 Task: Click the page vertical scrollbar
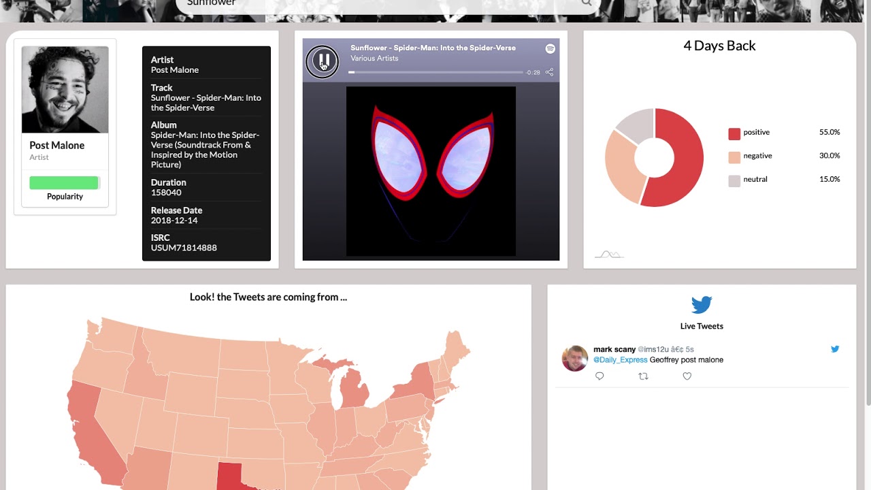[868, 204]
